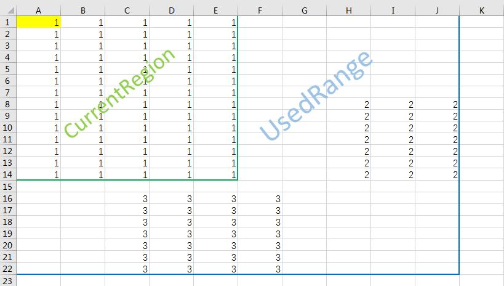Screen dimensions: 504x286
Task: Select cell B7 containing 1
Action: click(82, 92)
